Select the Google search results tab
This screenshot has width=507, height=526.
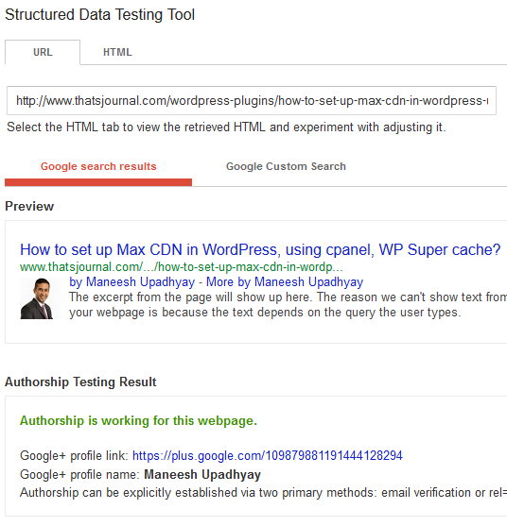[x=98, y=167]
